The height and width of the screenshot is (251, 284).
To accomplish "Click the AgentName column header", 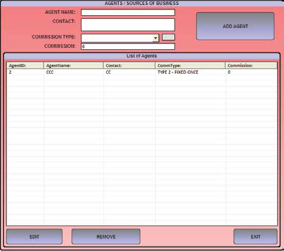I will tap(73, 66).
